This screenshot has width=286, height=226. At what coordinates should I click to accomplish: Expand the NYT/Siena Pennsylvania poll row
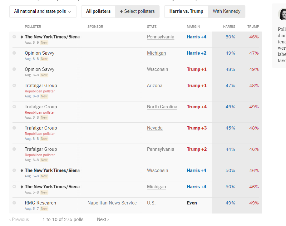click(14, 37)
